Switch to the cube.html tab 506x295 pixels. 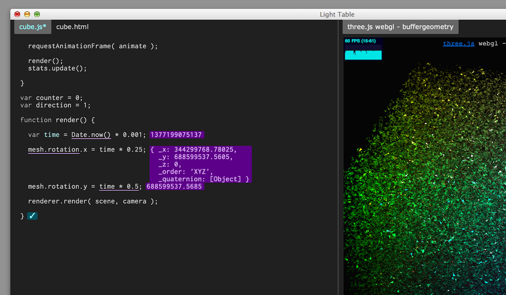[73, 27]
